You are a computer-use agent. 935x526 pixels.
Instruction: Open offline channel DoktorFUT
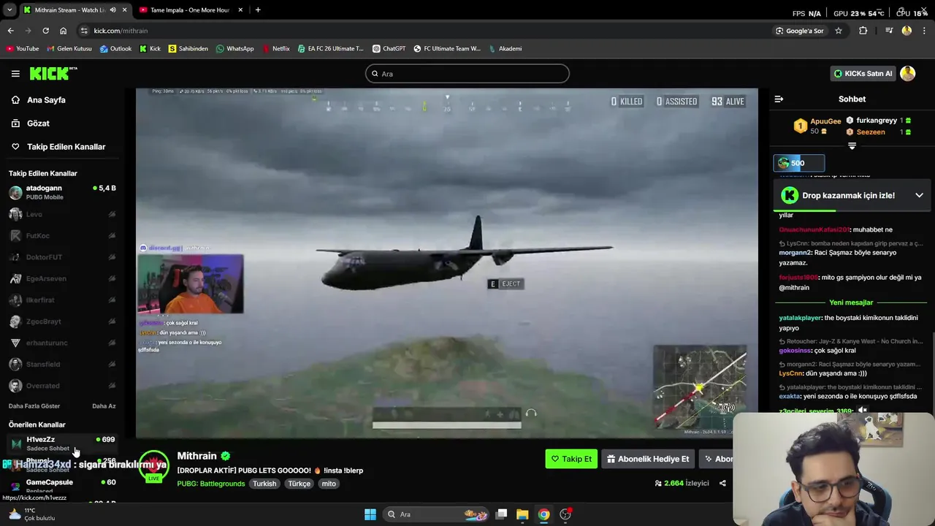coord(62,257)
